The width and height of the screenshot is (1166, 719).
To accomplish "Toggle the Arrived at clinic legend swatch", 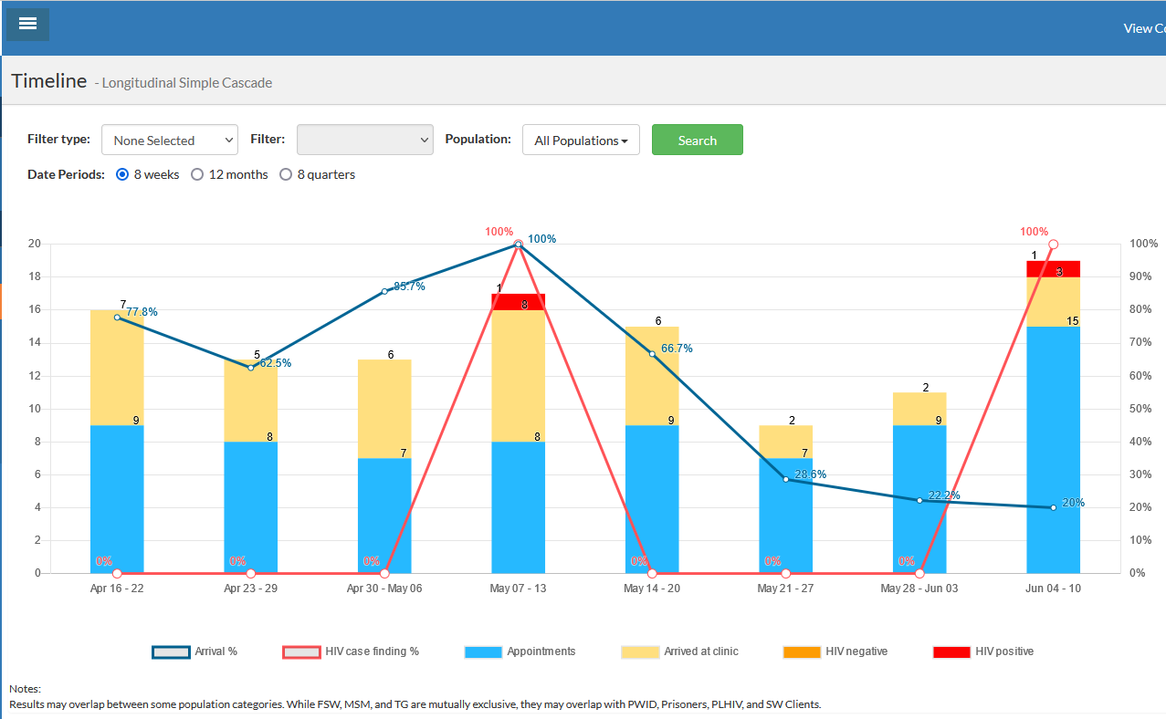I will (639, 651).
